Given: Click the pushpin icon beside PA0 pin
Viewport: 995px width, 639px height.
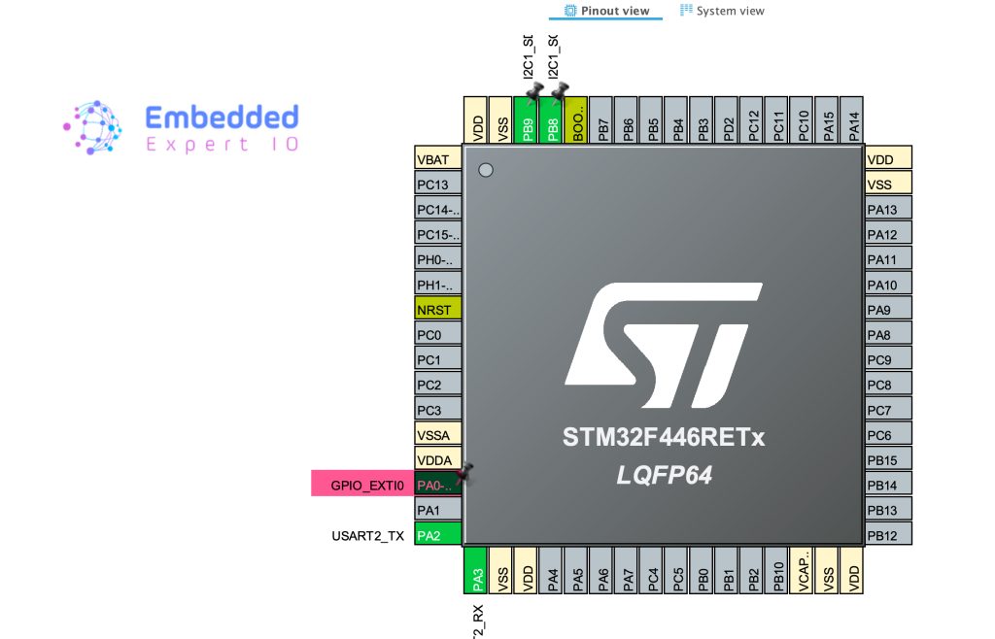Looking at the screenshot, I should [x=466, y=472].
